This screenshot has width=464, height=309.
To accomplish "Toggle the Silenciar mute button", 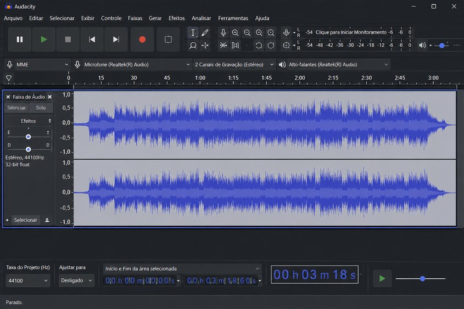I will (x=16, y=108).
